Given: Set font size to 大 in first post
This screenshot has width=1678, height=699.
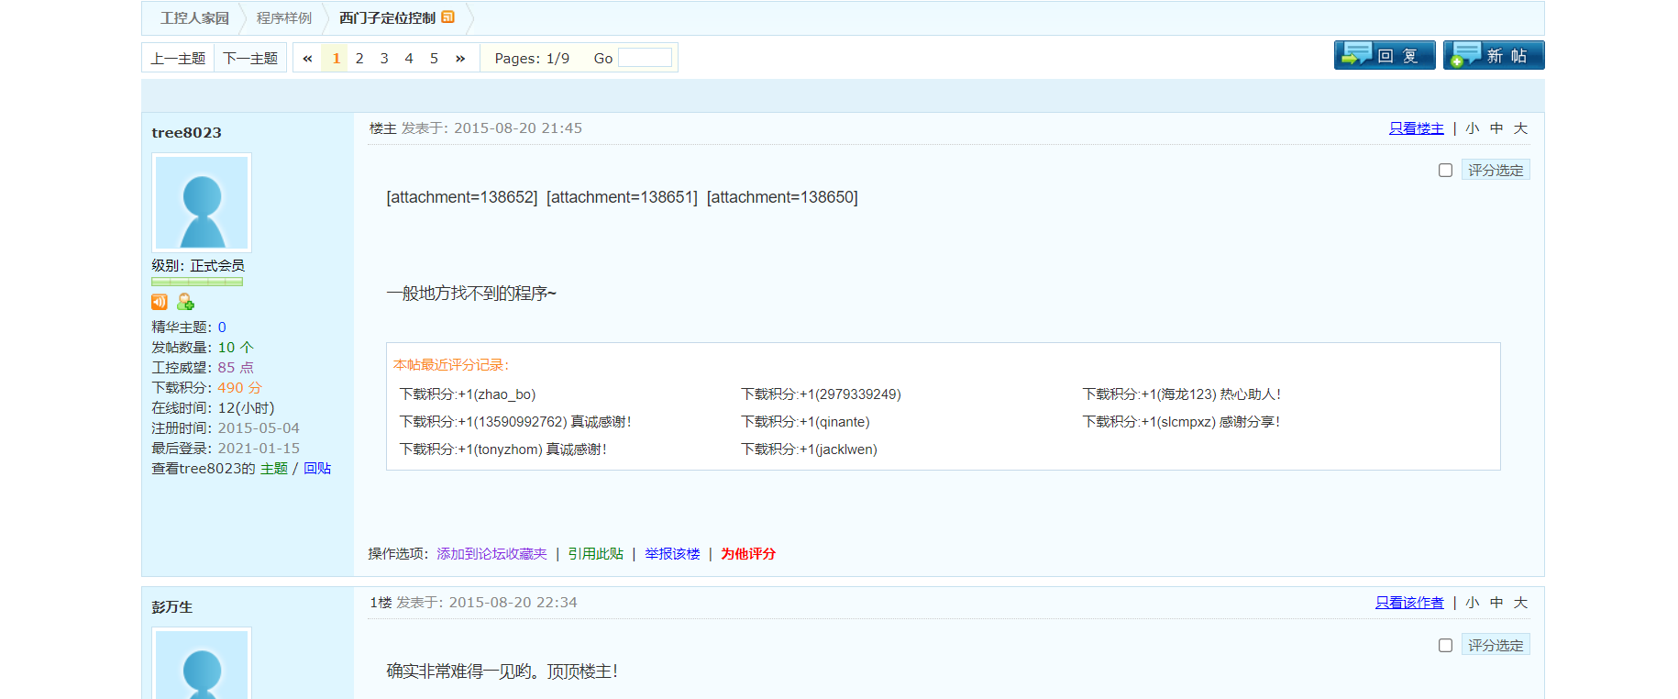Looking at the screenshot, I should click(x=1520, y=128).
